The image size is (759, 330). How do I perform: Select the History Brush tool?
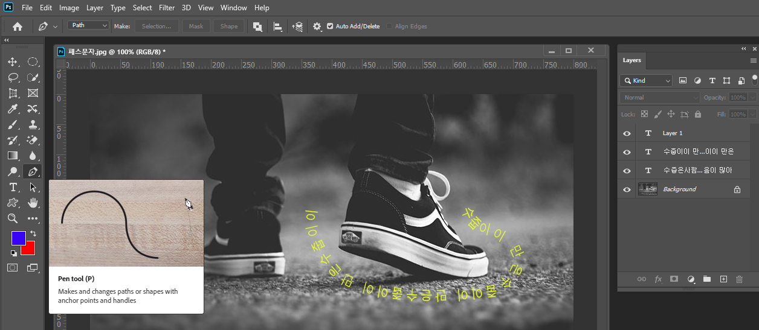tap(13, 140)
